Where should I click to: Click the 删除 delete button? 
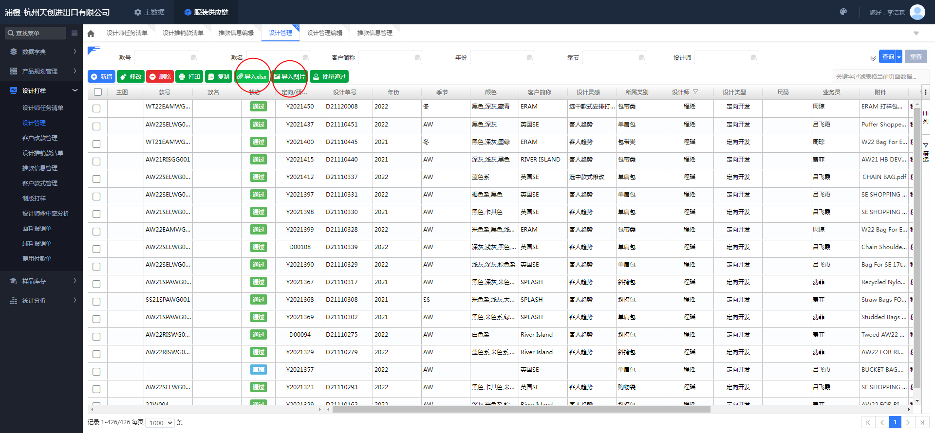pos(160,76)
